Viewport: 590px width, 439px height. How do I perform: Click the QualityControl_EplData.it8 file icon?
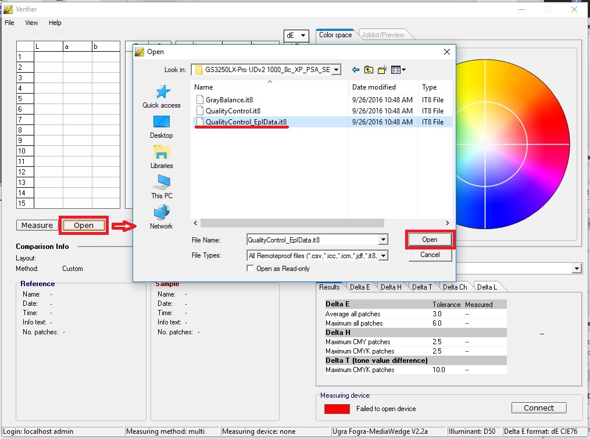pyautogui.click(x=200, y=122)
